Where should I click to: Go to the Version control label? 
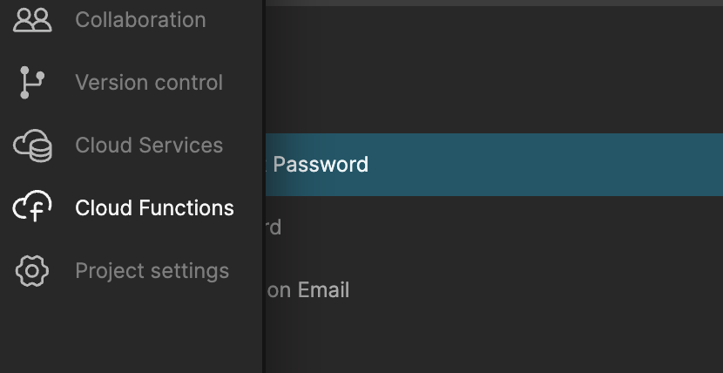point(149,83)
